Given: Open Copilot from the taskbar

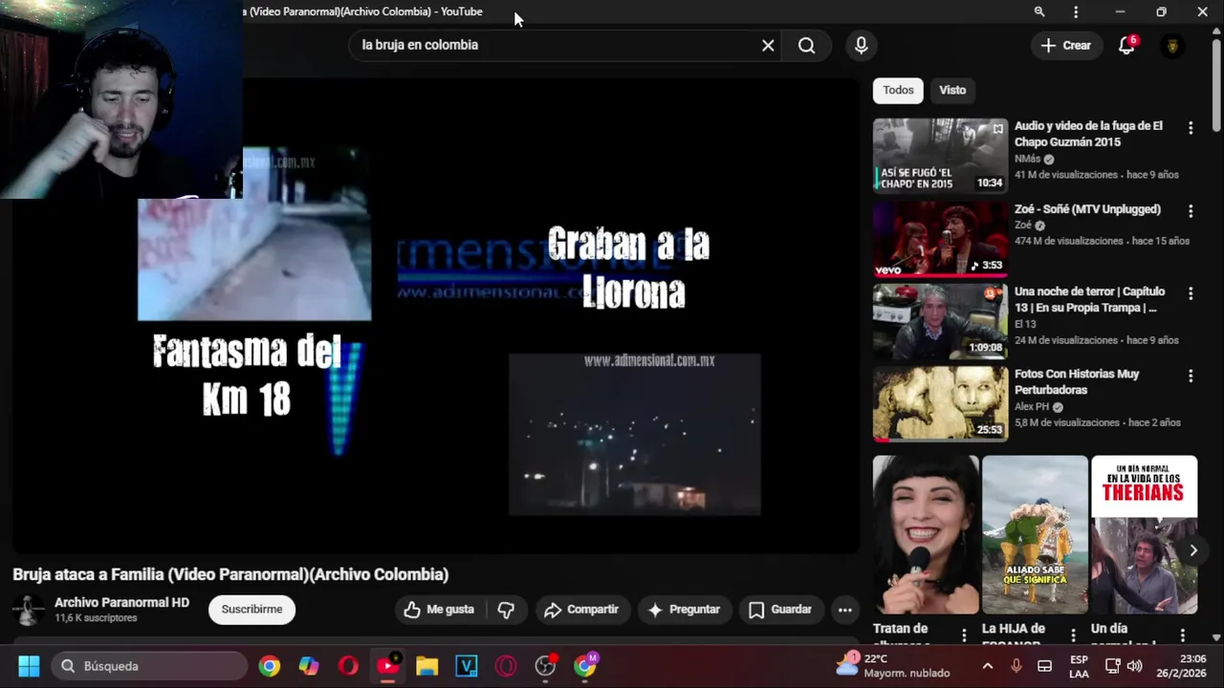Looking at the screenshot, I should (309, 666).
